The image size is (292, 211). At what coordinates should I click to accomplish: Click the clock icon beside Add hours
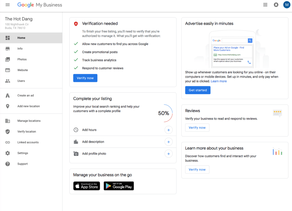pyautogui.click(x=76, y=130)
